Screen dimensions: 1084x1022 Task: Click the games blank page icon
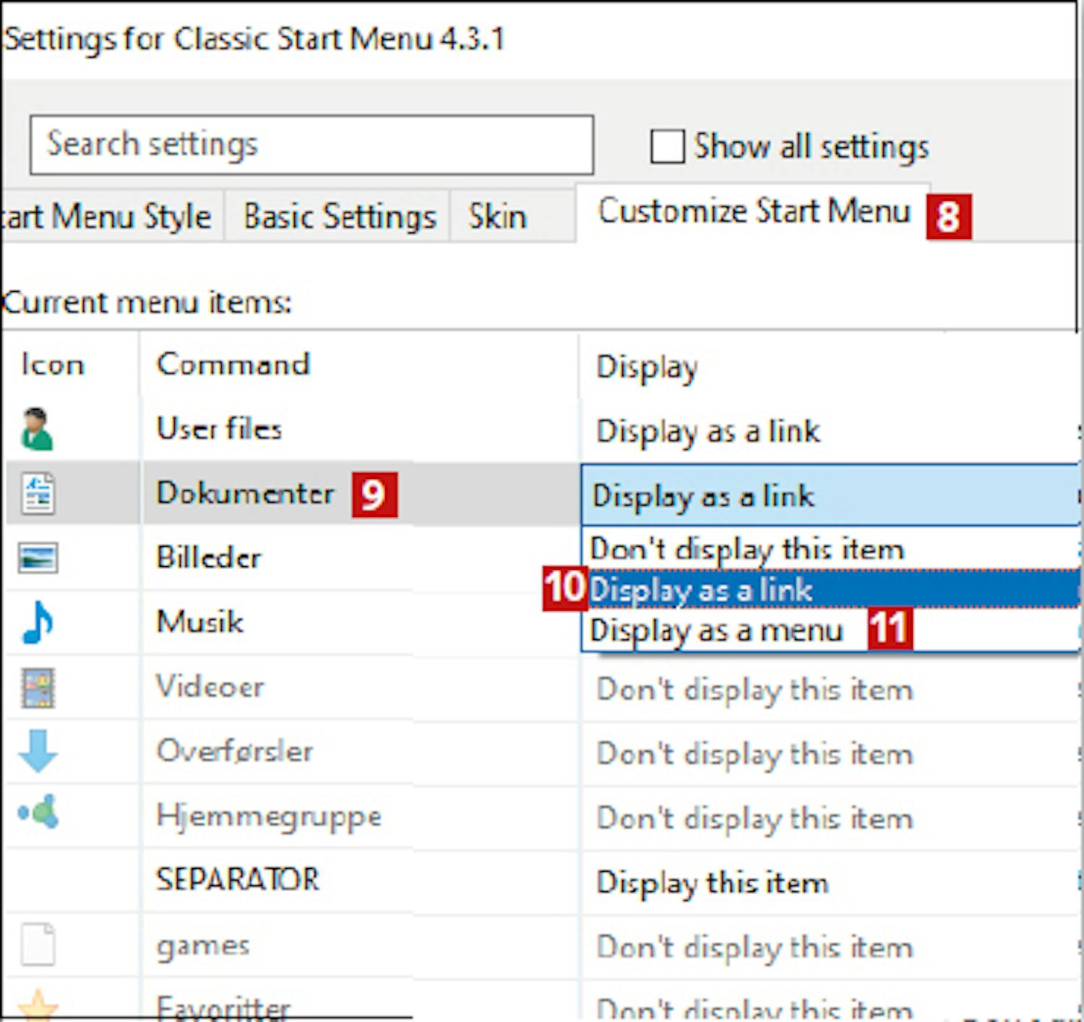click(x=38, y=944)
